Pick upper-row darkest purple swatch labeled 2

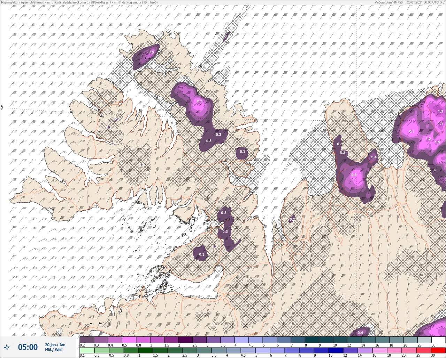coord(185,340)
